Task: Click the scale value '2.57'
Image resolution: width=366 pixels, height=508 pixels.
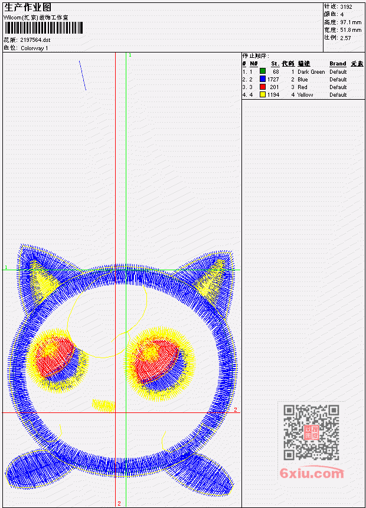Action: pos(345,38)
